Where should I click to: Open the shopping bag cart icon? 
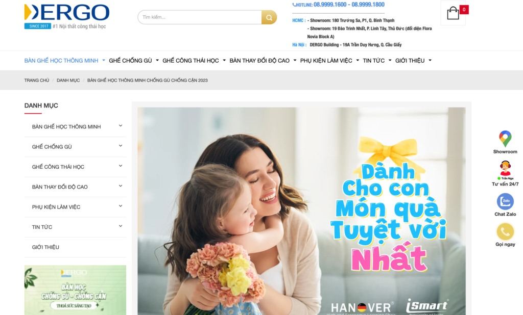[453, 13]
